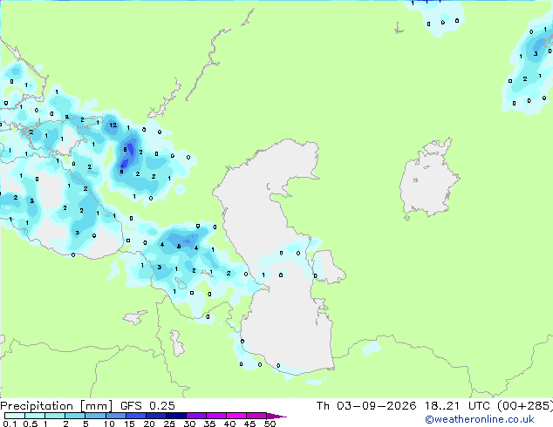The width and height of the screenshot is (553, 427).
Task: Click the 'Precipitation' title text
Action: point(37,406)
